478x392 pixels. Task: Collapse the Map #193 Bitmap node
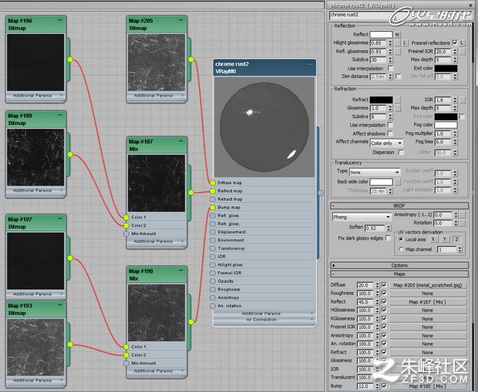point(60,305)
